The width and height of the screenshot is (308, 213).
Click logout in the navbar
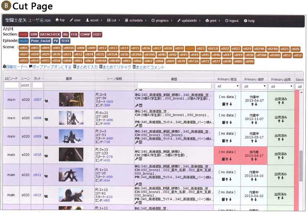[x=232, y=21]
